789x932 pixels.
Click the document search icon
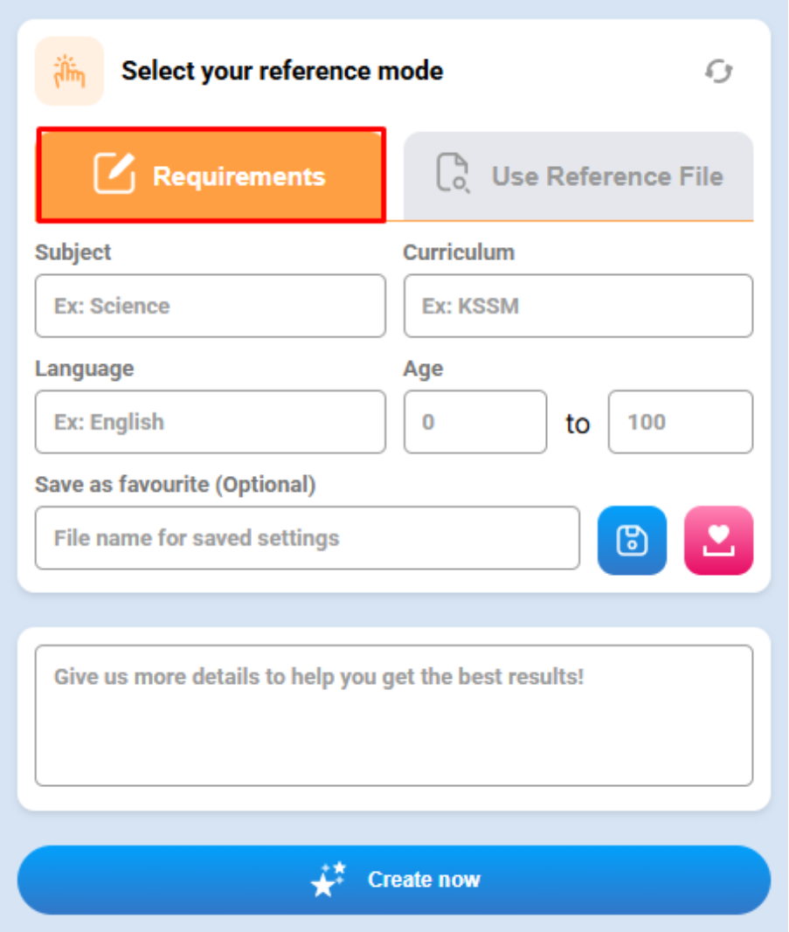click(453, 173)
